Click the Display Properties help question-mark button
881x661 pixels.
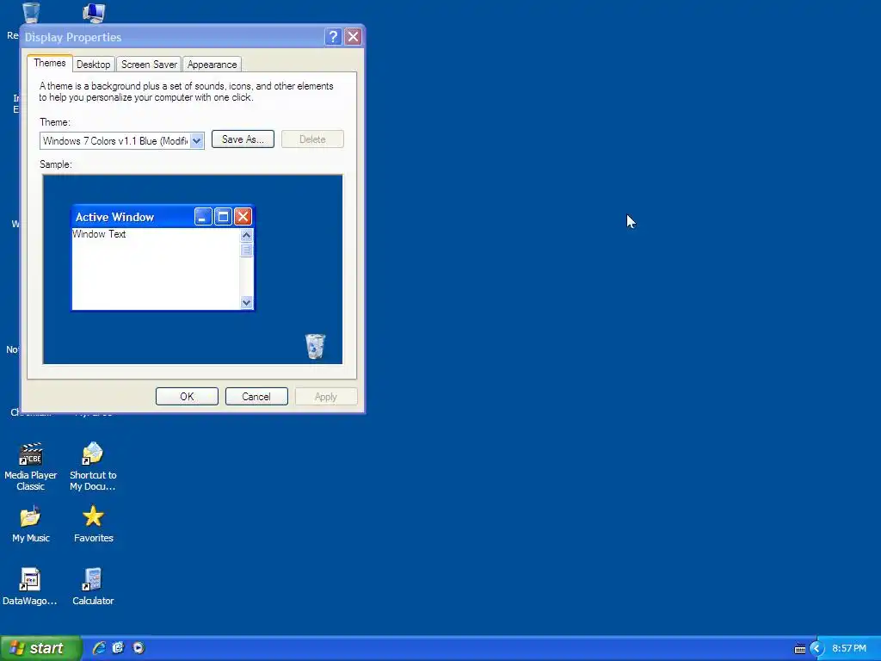pos(333,37)
